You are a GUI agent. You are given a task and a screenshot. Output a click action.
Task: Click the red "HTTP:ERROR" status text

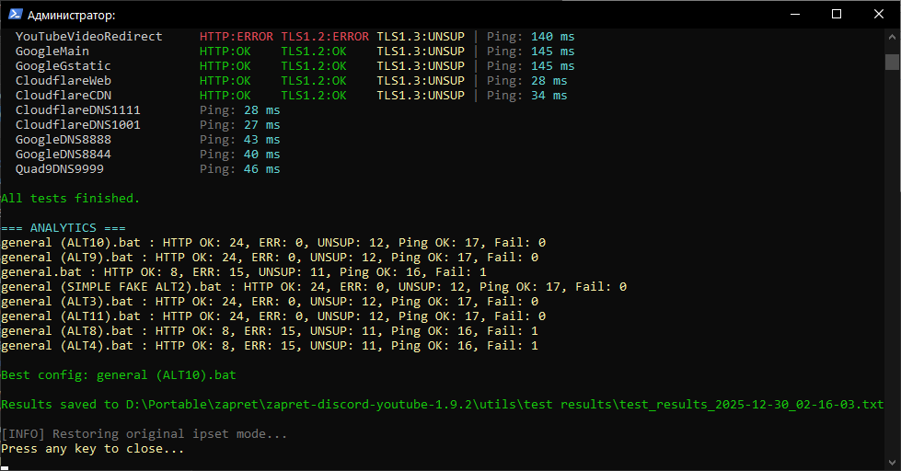[x=236, y=37]
